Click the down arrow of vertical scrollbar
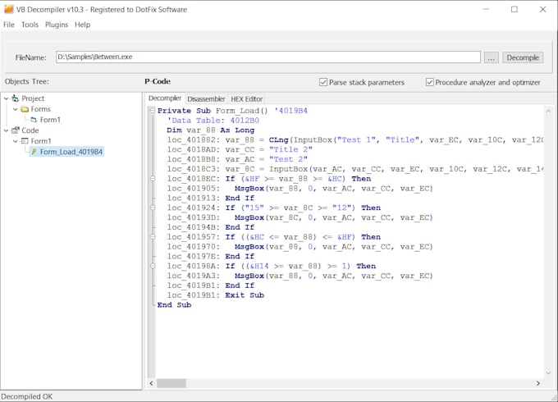This screenshot has height=402, width=558. point(548,372)
